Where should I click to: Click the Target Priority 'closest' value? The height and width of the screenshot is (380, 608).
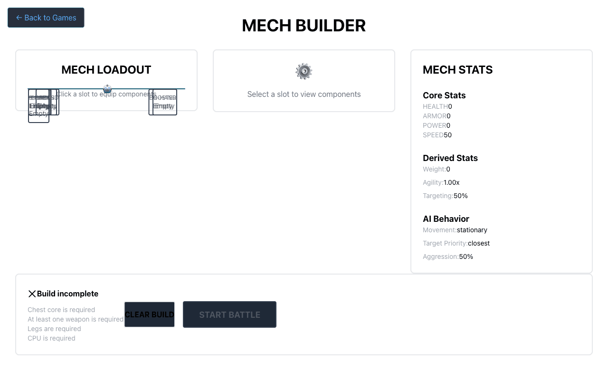click(479, 243)
